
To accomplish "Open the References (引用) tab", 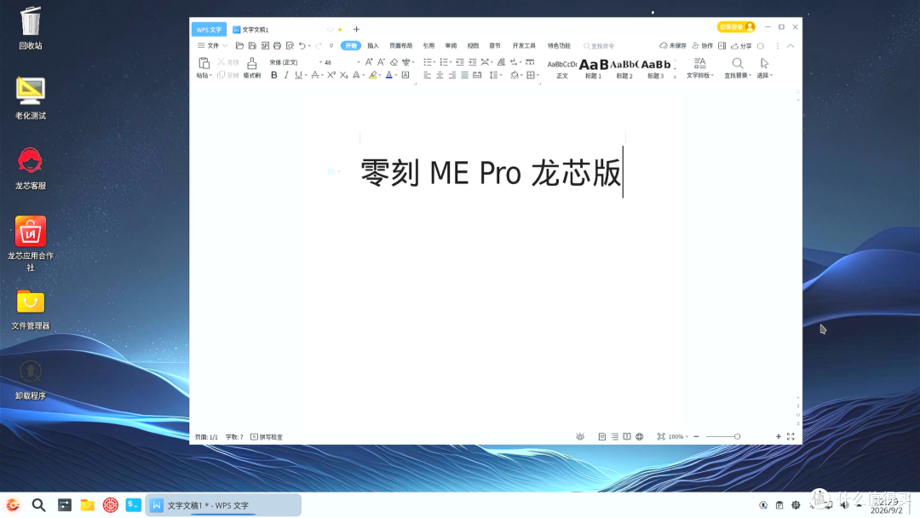I will point(428,46).
